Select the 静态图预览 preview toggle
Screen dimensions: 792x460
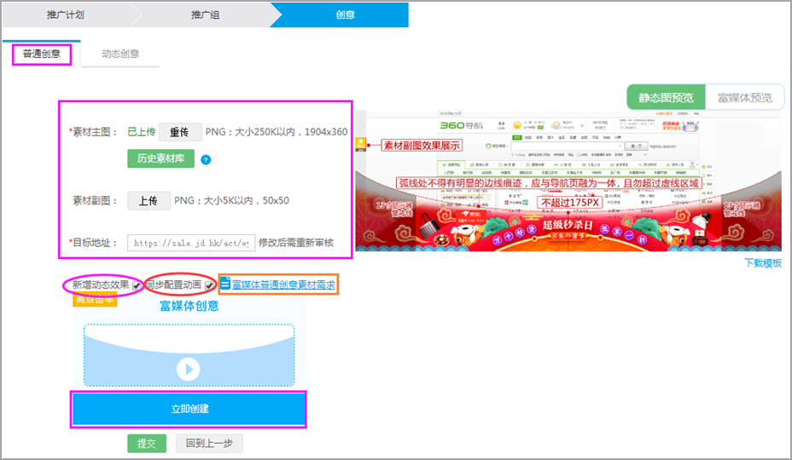(x=666, y=97)
